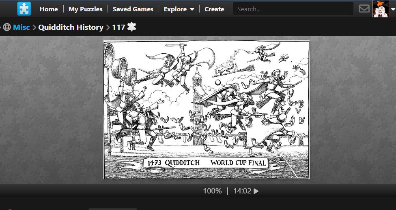Click the 14:02 timer
This screenshot has height=210, width=396.
click(x=242, y=191)
